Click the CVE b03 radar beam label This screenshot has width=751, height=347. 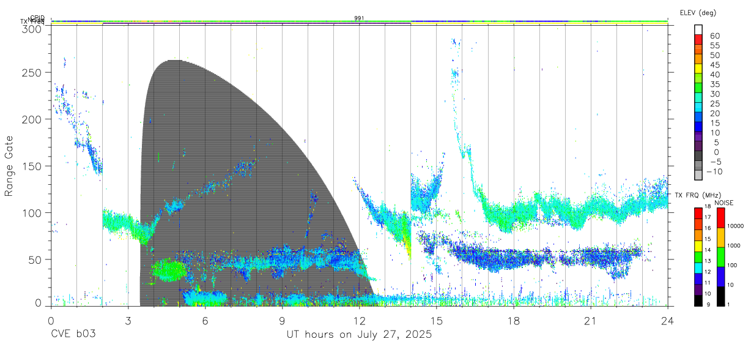tap(72, 335)
